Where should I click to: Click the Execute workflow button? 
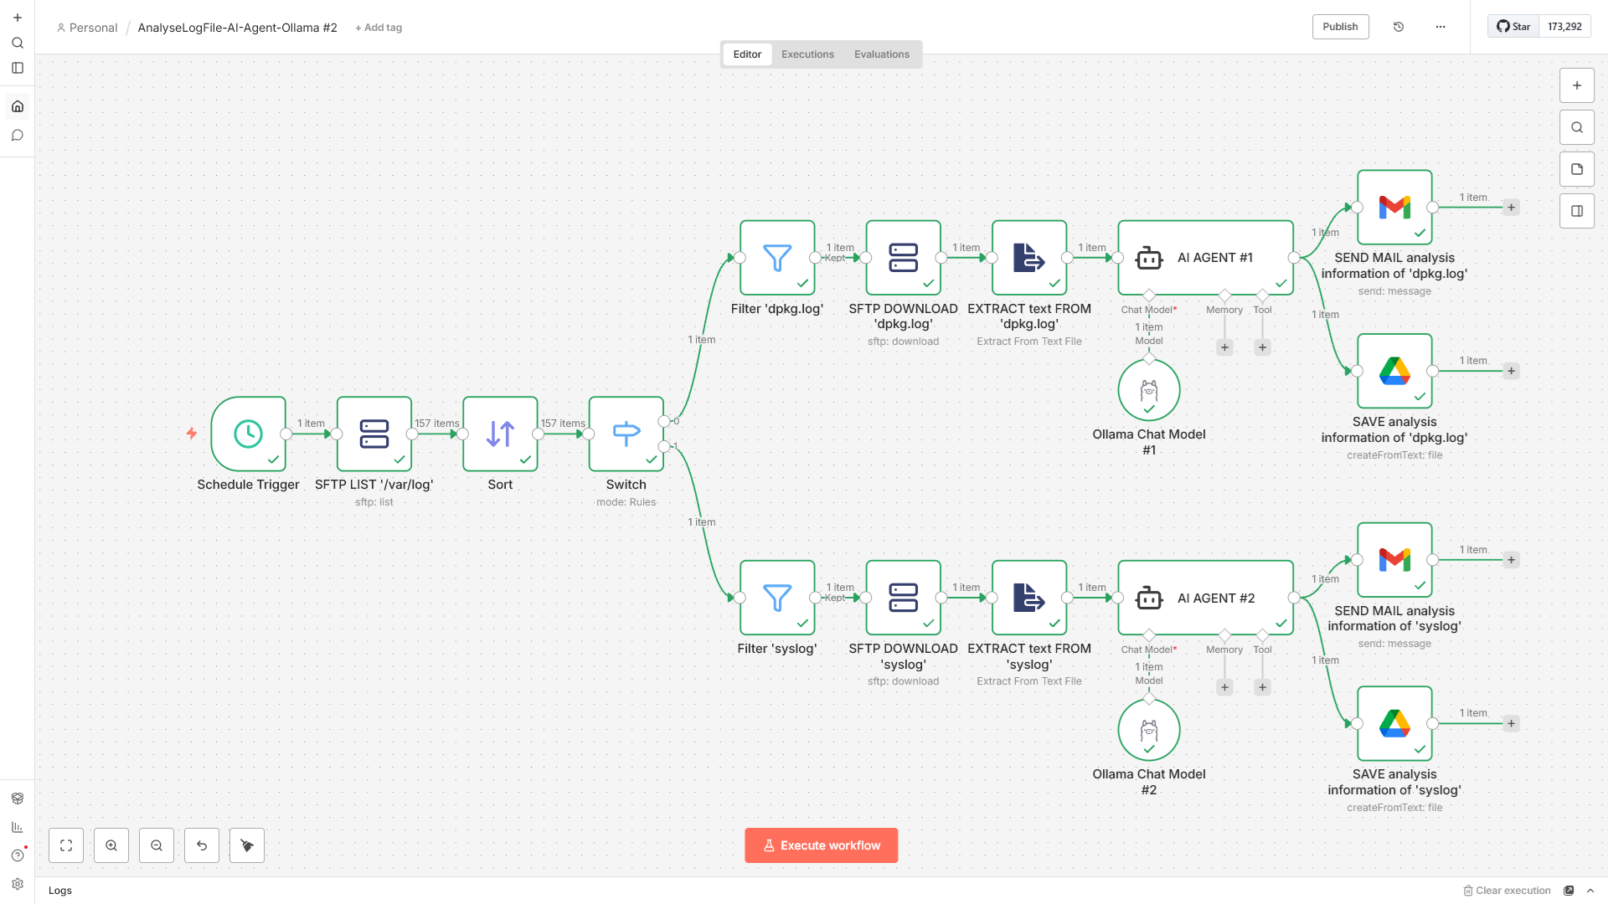pos(821,845)
